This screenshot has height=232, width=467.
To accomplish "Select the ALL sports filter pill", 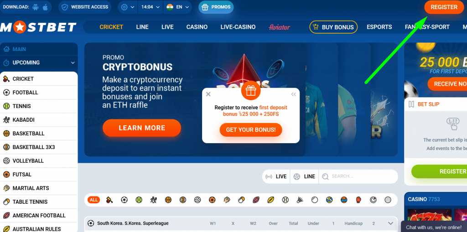I will tap(93, 200).
